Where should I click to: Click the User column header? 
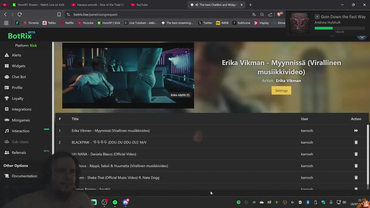coord(304,119)
